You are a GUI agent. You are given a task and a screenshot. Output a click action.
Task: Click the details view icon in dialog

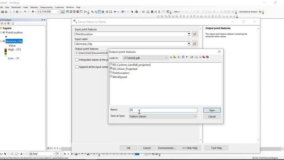coord(183,57)
